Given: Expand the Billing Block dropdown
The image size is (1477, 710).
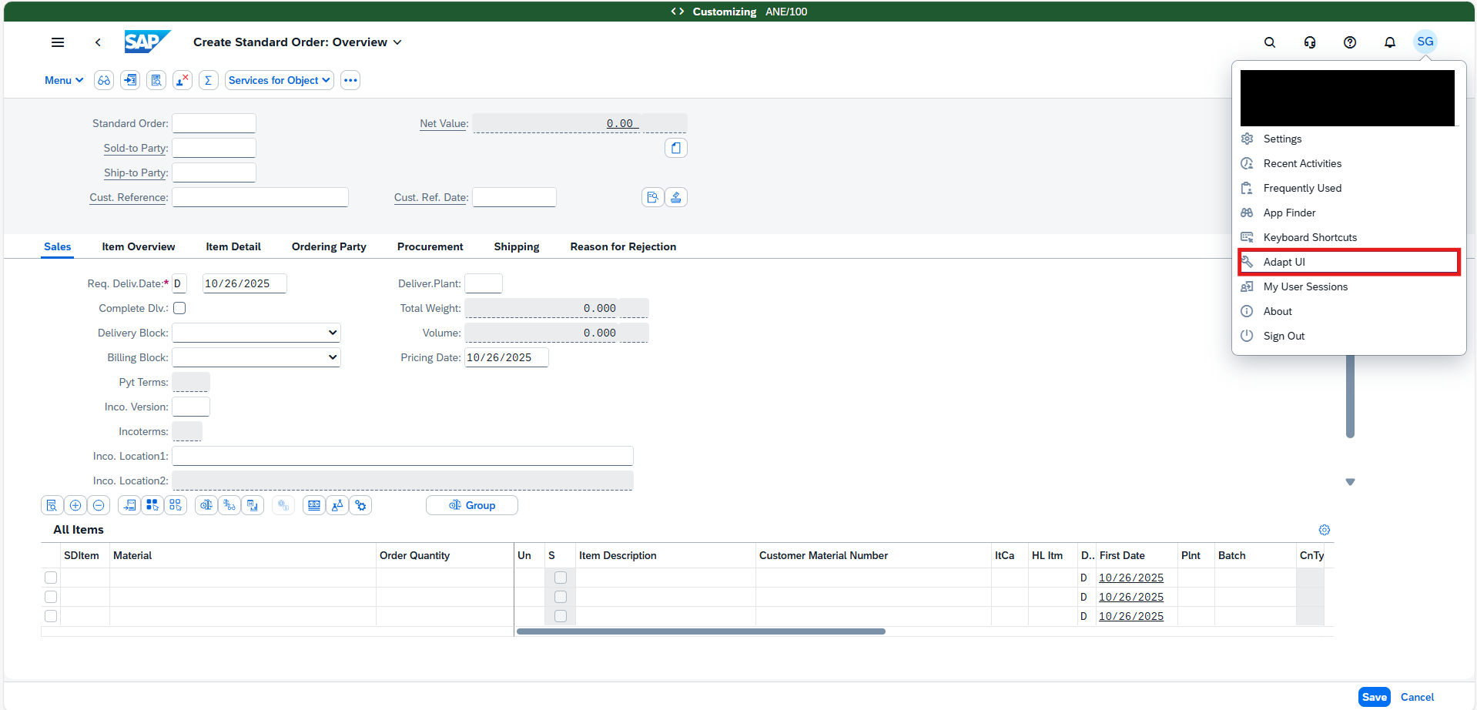Looking at the screenshot, I should (x=256, y=357).
